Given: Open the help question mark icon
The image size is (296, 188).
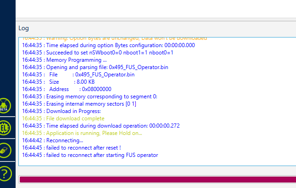Looking at the screenshot, I should point(5,173).
